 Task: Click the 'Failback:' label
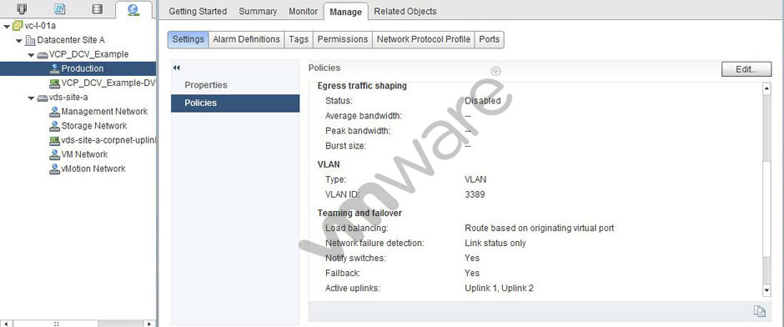click(343, 273)
